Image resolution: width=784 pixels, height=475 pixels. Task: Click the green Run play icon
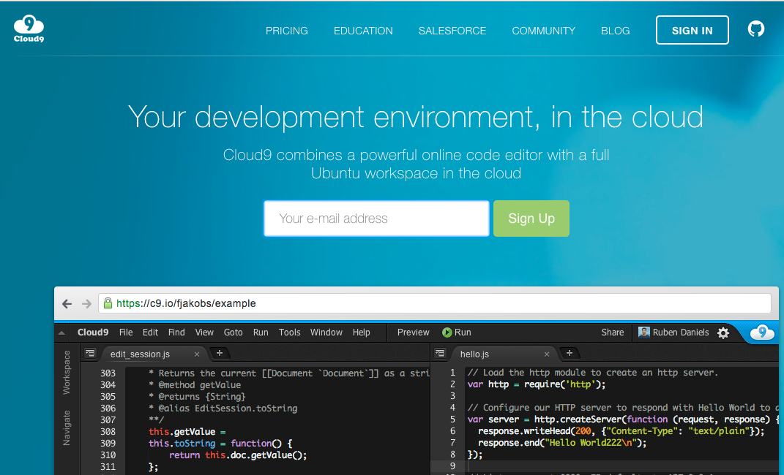447,332
